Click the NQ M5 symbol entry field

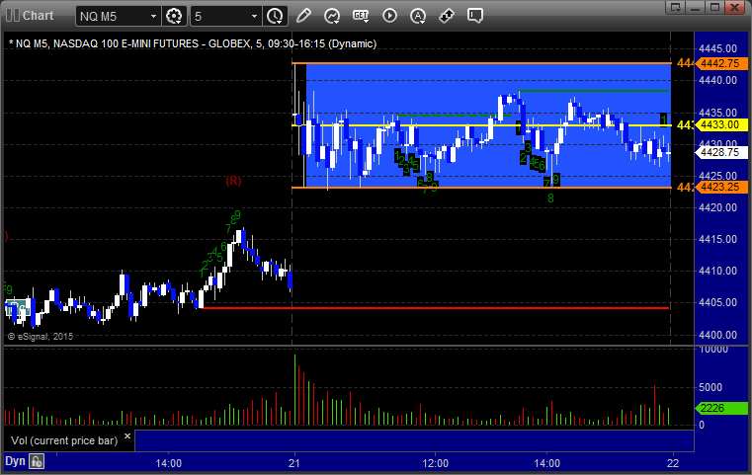pos(113,17)
